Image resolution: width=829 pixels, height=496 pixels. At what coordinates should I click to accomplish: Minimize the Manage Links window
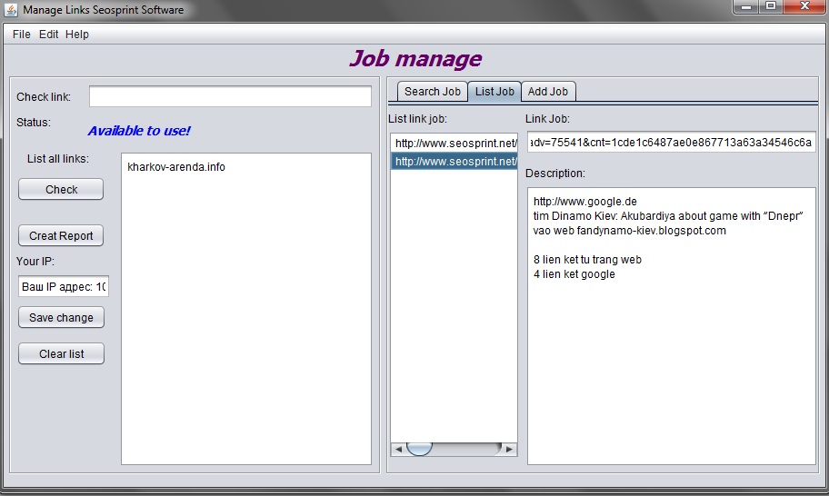[746, 6]
